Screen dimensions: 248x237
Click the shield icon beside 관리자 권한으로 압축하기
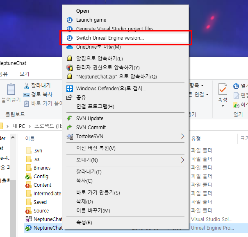pyautogui.click(x=70, y=68)
